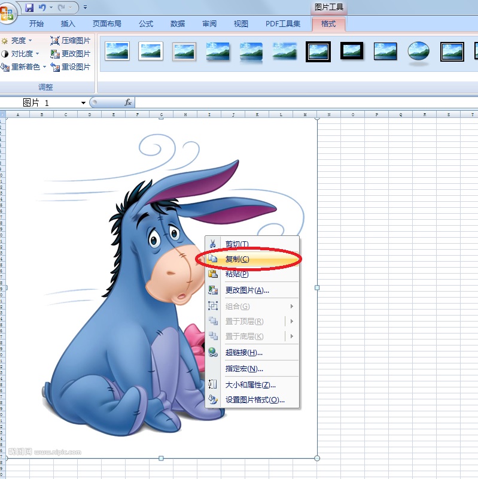Screen dimensions: 478x479
Task: Open 设置图片格式(O)... dialog
Action: 254,400
